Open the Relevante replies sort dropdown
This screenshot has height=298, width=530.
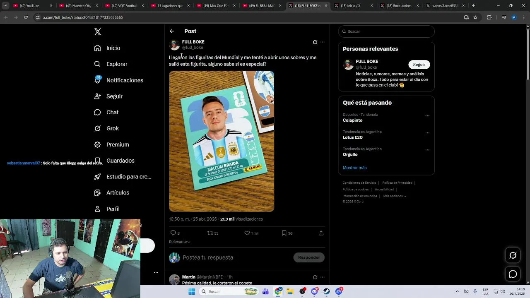tap(179, 242)
